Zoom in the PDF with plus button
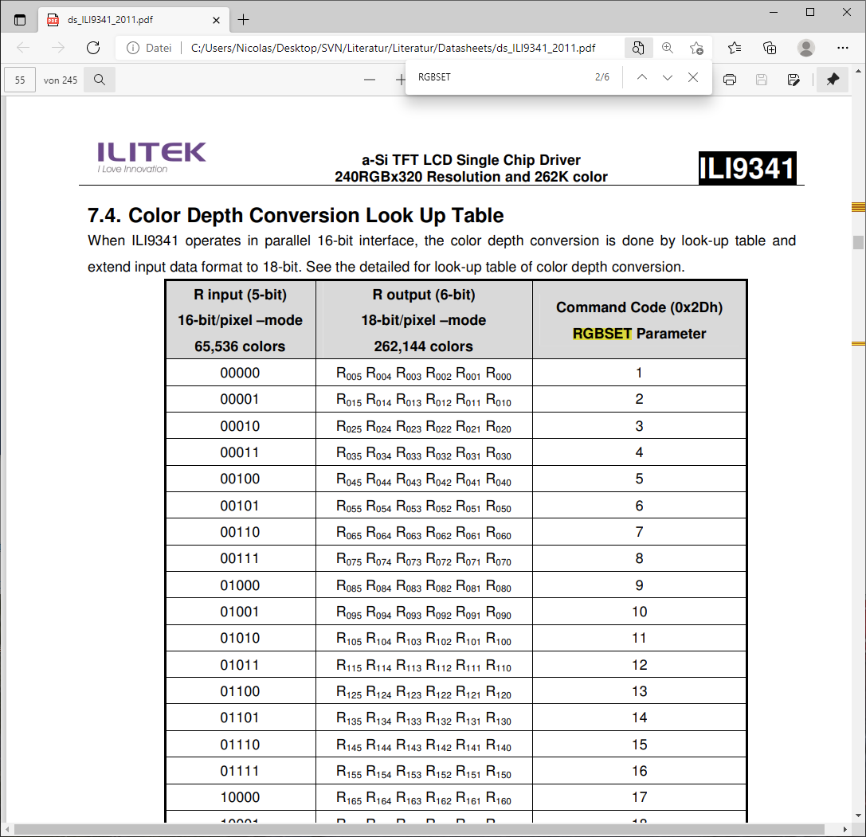This screenshot has width=866, height=837. (401, 80)
